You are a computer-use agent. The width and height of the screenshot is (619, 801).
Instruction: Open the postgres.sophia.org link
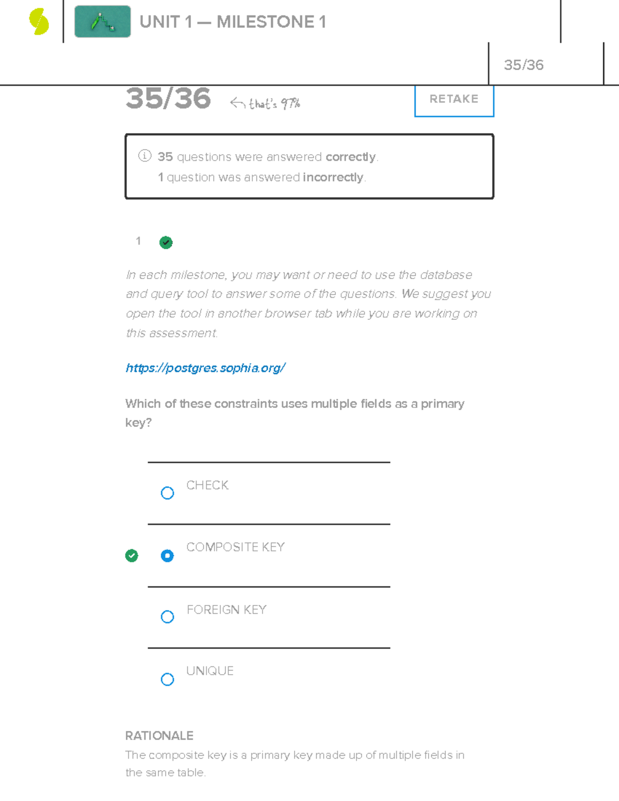[205, 368]
